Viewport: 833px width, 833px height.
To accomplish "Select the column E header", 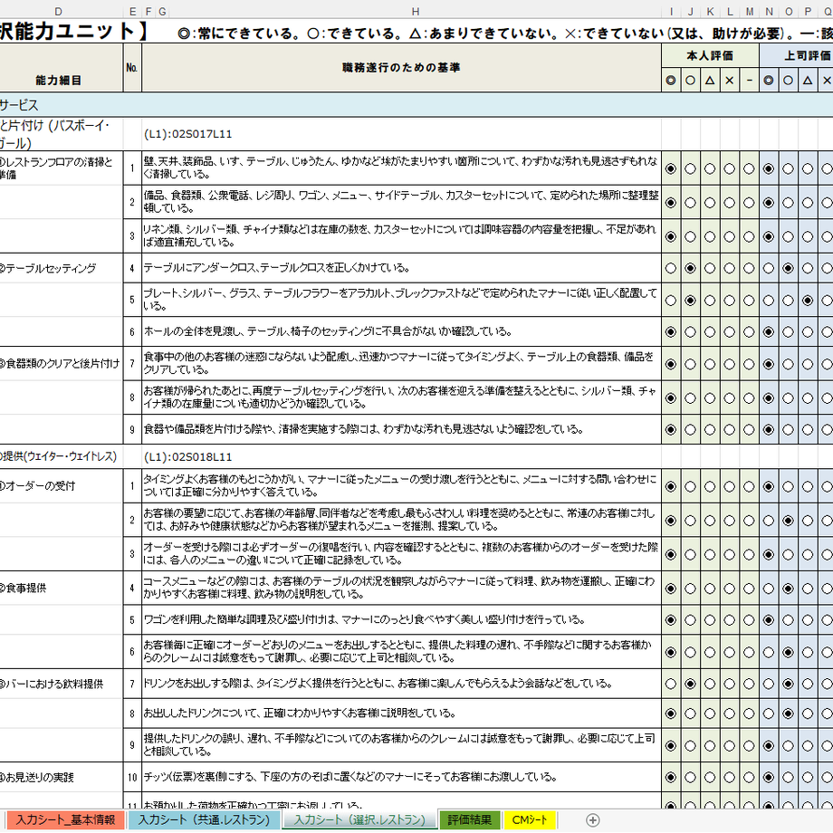I will pyautogui.click(x=132, y=12).
